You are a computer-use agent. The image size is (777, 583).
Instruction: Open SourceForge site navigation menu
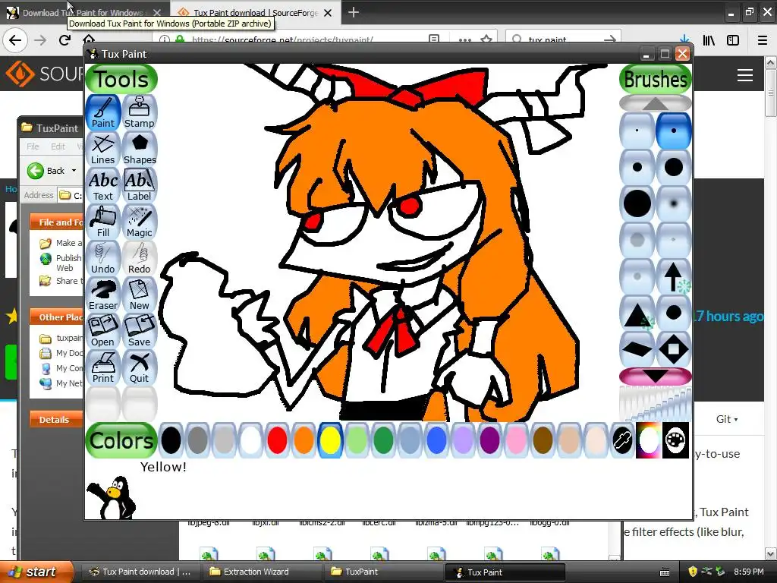pyautogui.click(x=745, y=75)
